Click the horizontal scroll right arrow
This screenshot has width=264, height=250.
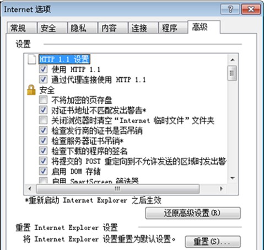point(222,189)
